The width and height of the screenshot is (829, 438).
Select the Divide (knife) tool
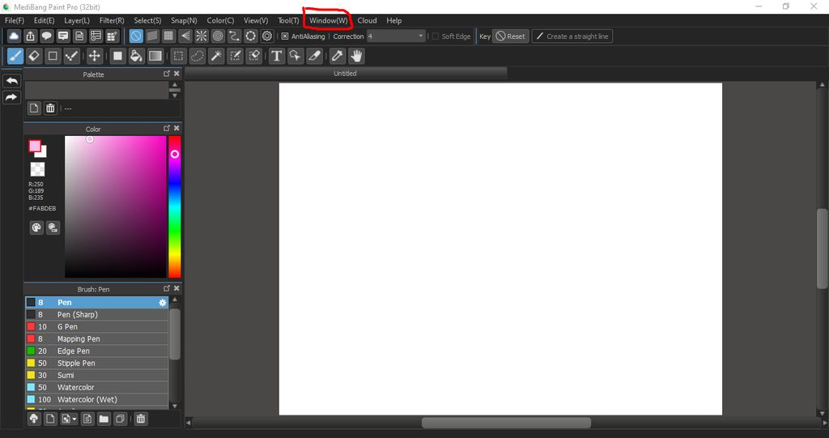pyautogui.click(x=315, y=56)
